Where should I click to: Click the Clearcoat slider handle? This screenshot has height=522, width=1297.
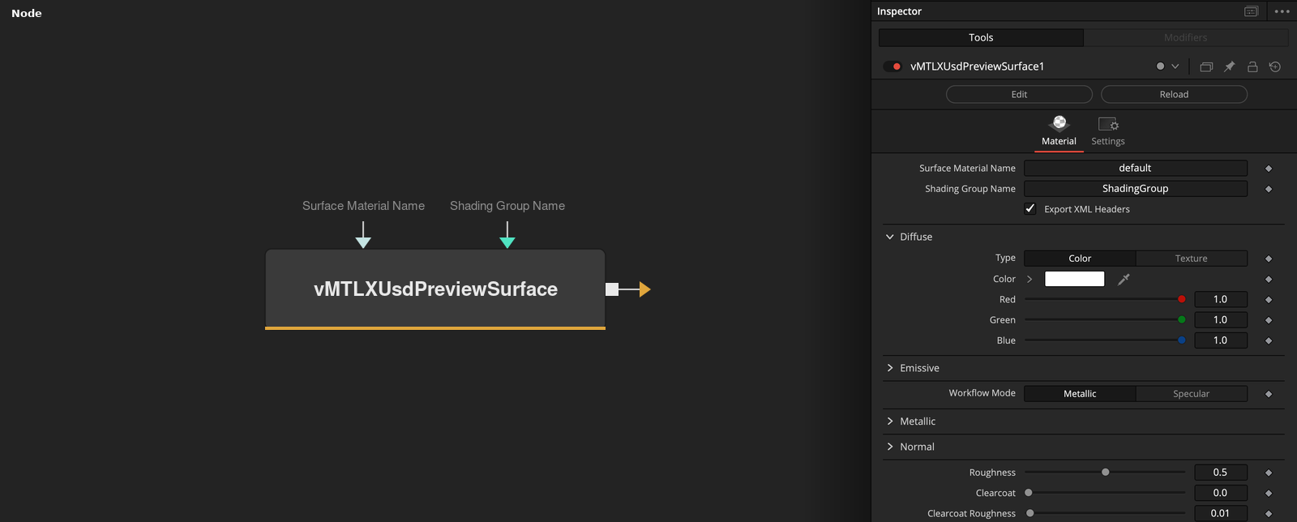1029,493
